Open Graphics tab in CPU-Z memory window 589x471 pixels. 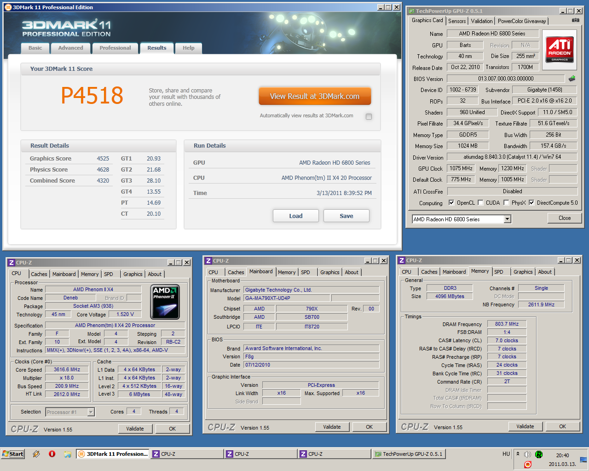click(523, 272)
